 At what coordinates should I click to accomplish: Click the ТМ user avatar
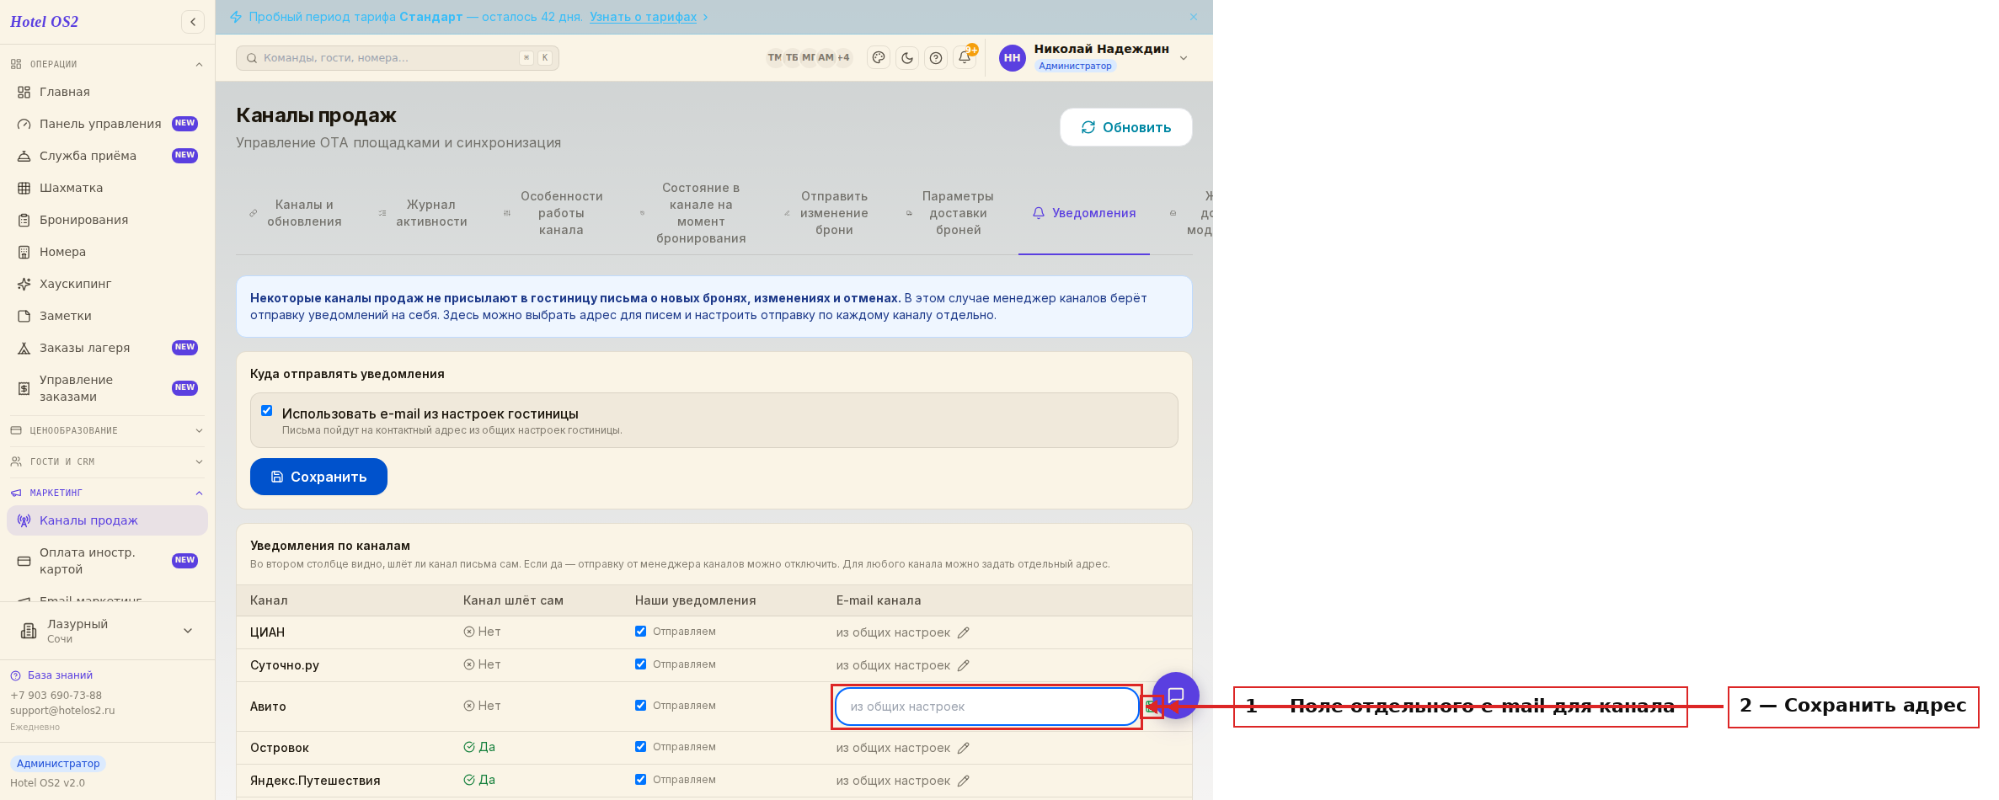[x=774, y=58]
